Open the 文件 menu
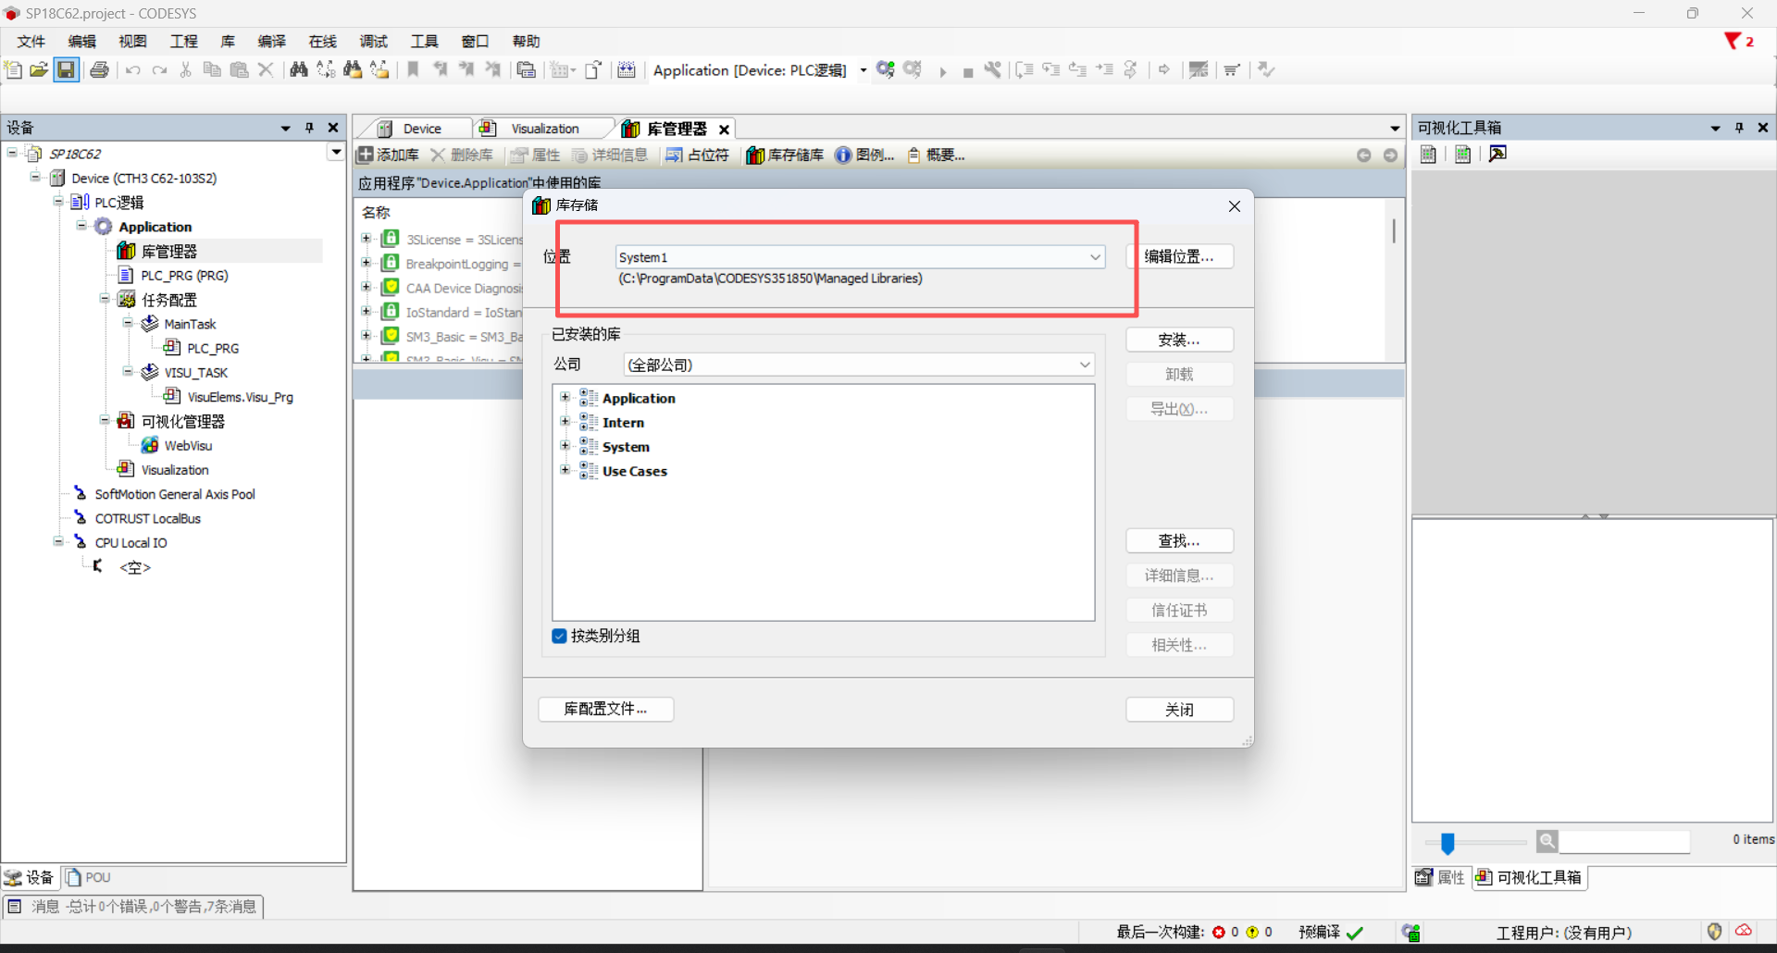The width and height of the screenshot is (1777, 953). (31, 42)
